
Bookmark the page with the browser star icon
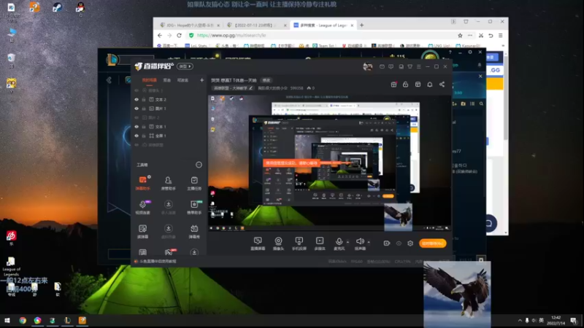tap(460, 35)
